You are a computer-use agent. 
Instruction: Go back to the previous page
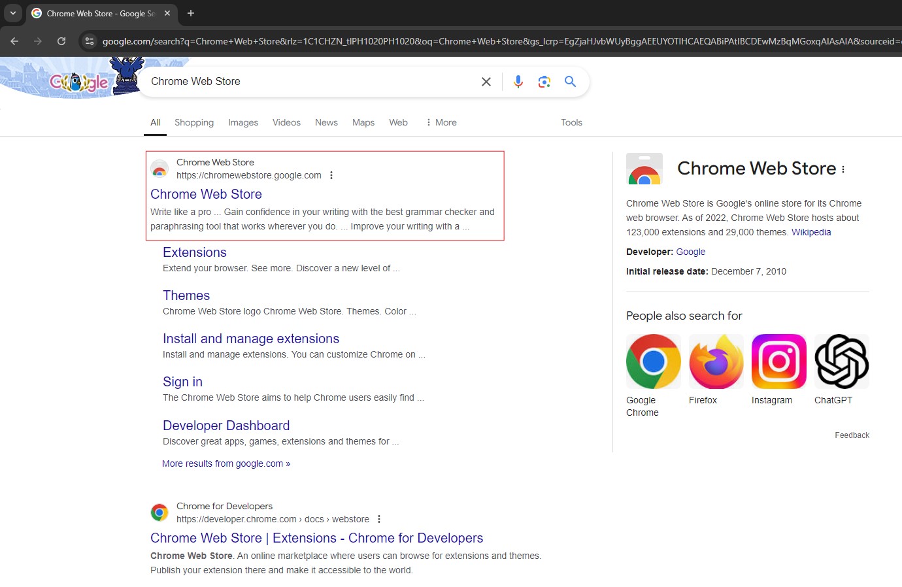14,41
